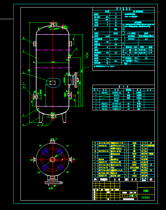Select red nozzle label c on right shell
Screen dimensions: 166x210
point(71,59)
